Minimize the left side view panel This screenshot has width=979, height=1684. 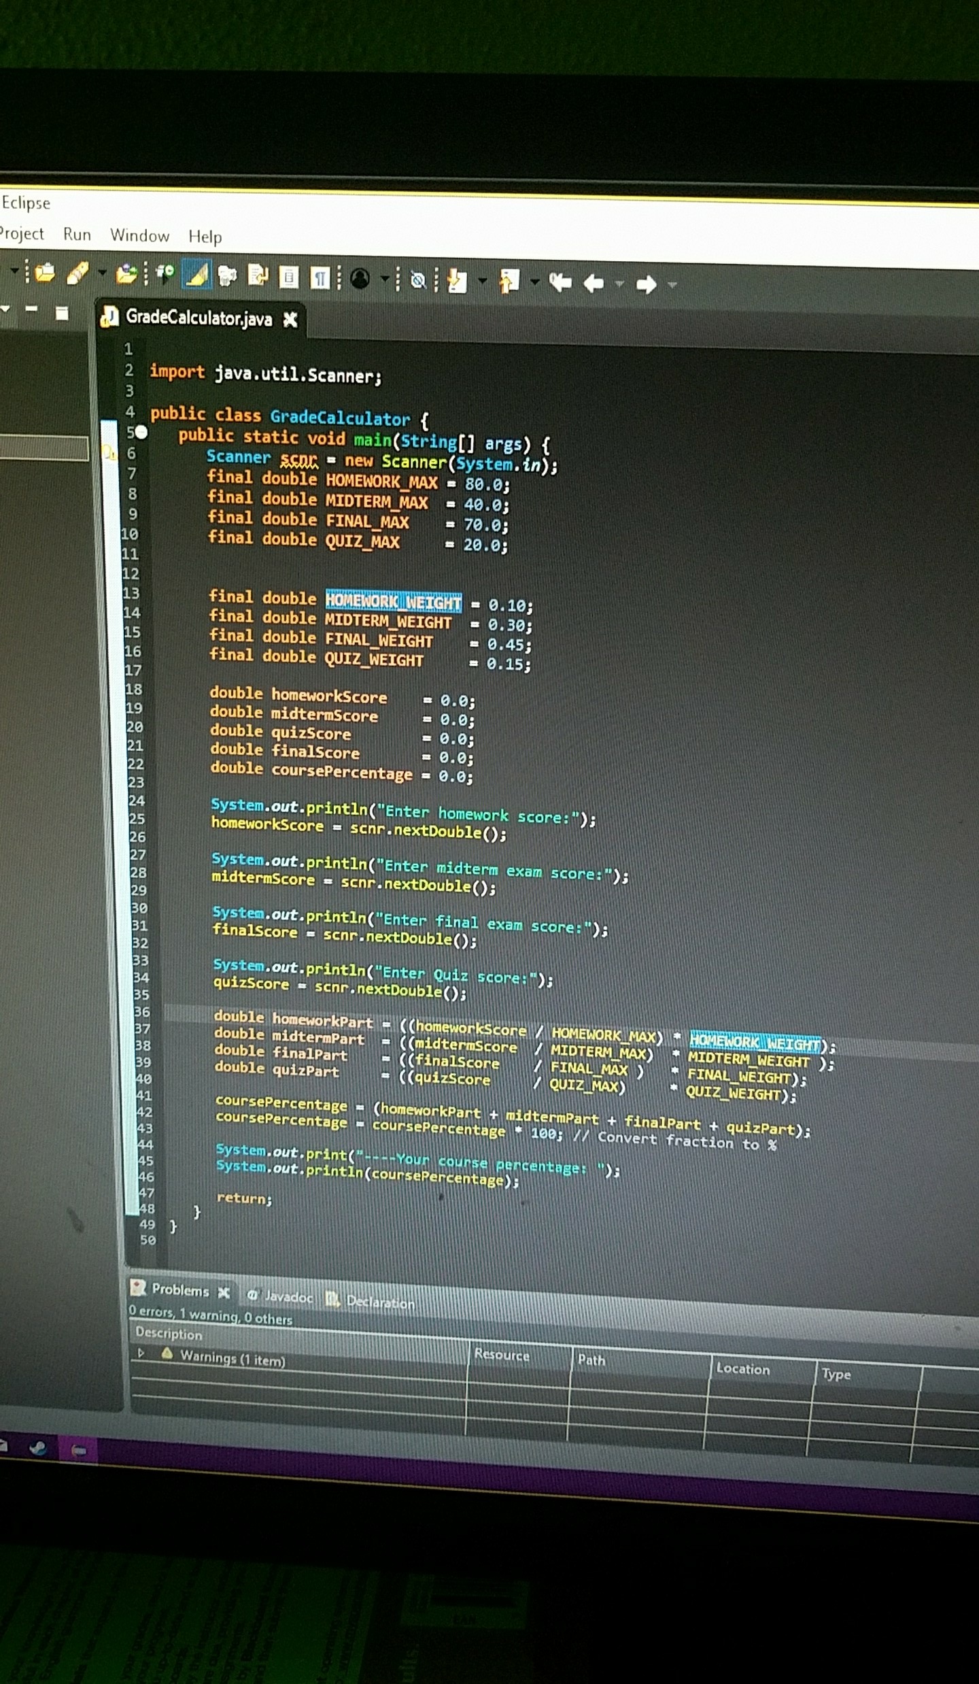pyautogui.click(x=32, y=310)
